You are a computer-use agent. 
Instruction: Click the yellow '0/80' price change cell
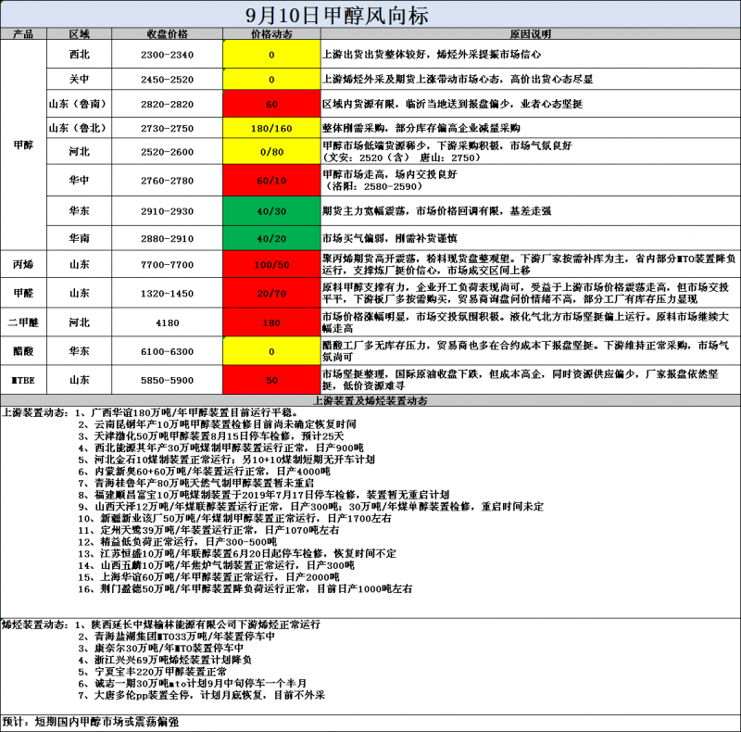[x=271, y=152]
